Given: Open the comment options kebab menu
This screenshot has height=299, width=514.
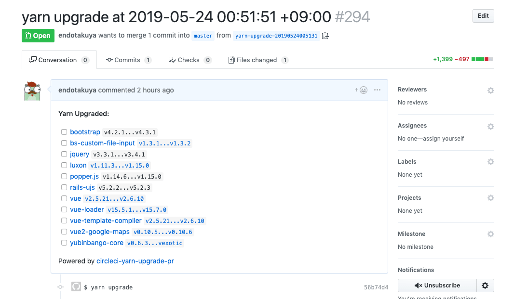Looking at the screenshot, I should 377,90.
